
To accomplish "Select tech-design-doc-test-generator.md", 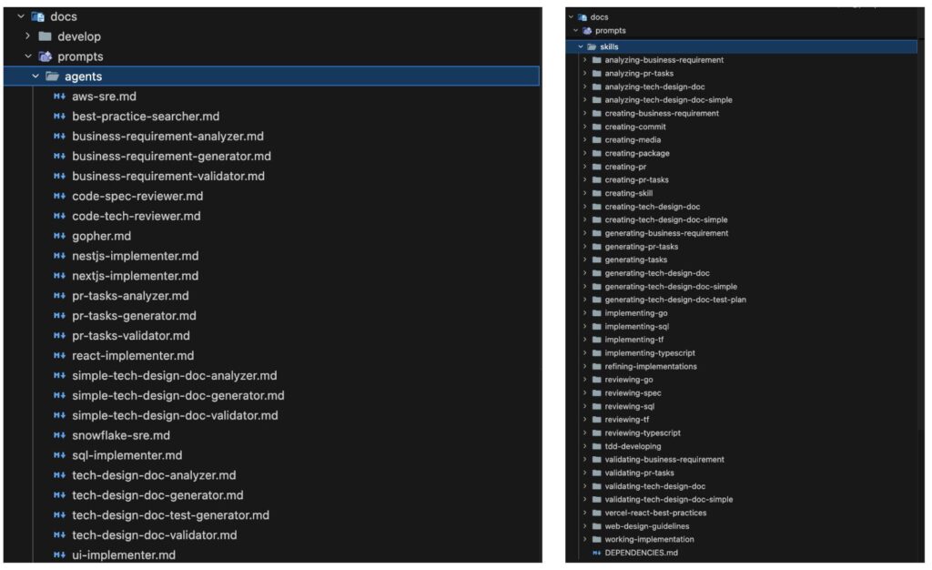I will [170, 514].
